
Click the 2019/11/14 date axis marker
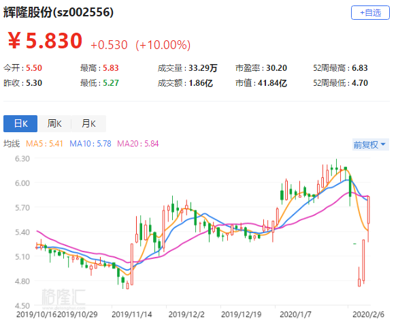click(132, 314)
